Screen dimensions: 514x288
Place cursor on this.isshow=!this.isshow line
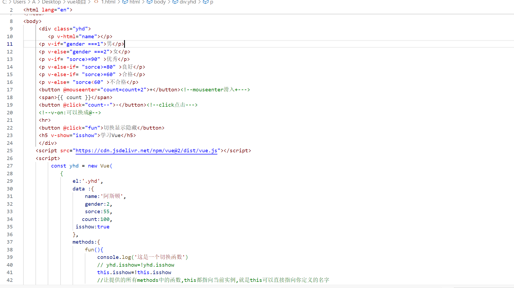[134, 273]
